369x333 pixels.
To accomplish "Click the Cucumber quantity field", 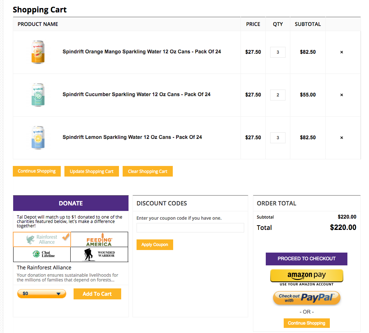I will click(x=278, y=95).
